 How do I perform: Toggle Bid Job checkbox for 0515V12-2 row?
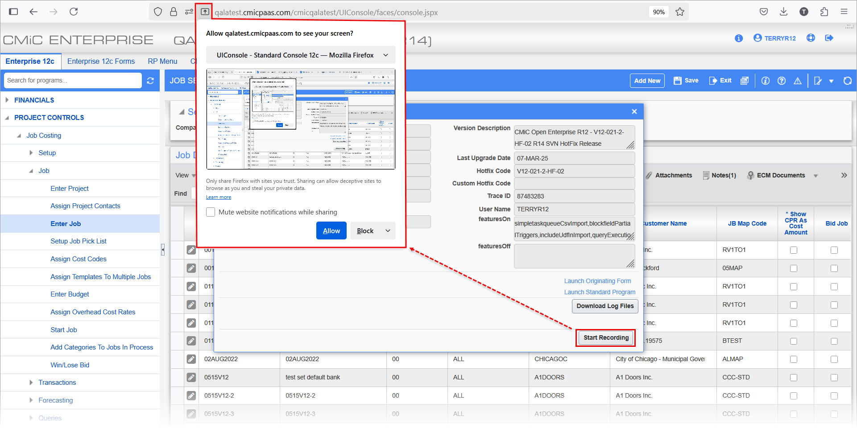pos(834,396)
